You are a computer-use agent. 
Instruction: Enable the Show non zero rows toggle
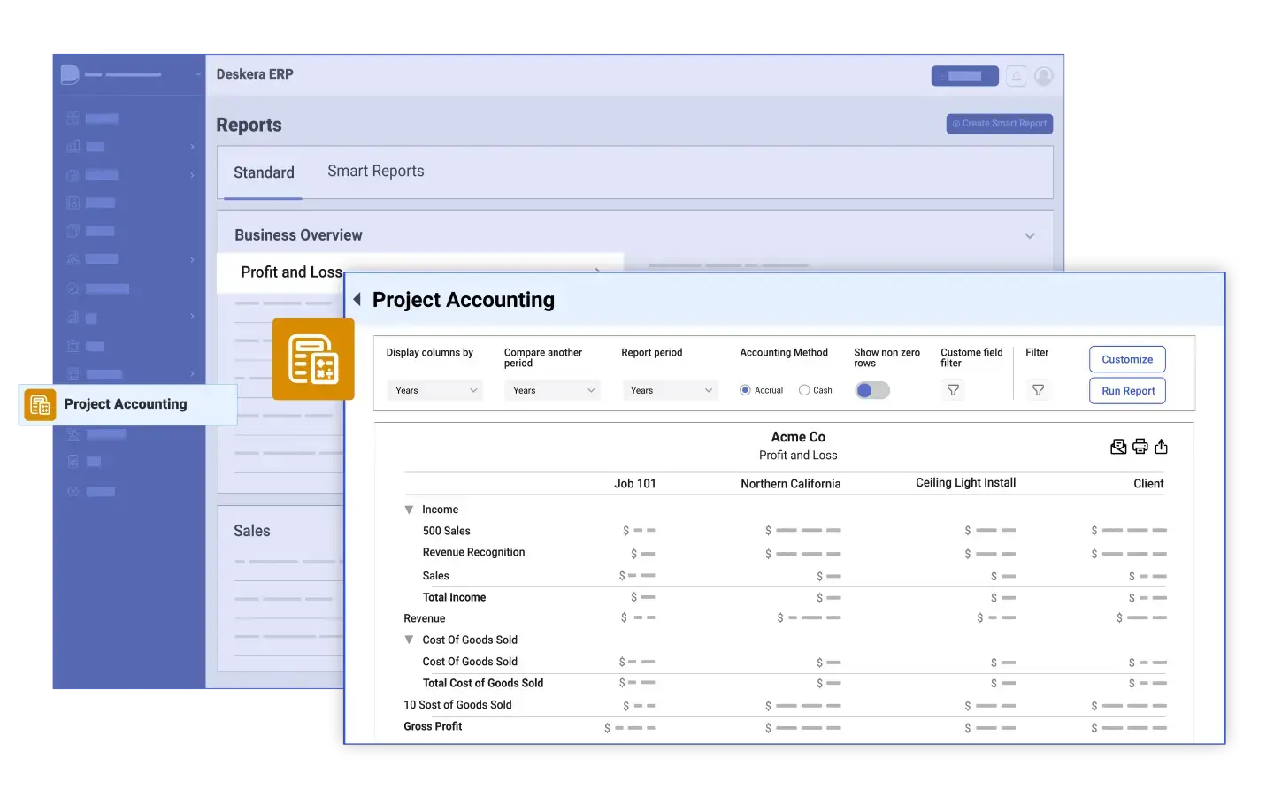click(872, 390)
